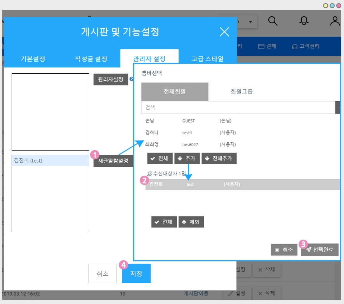344x304 pixels.
Task: Click the 검색 member search field
Action: (238, 107)
